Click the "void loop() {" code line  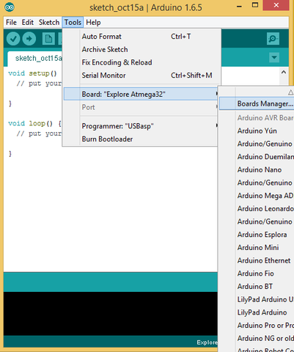point(34,123)
